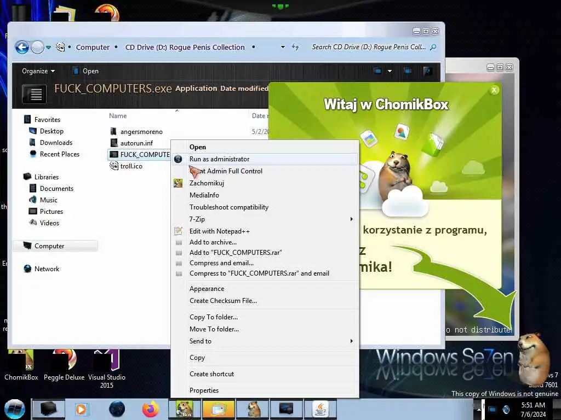Image resolution: width=561 pixels, height=420 pixels.
Task: Choose Edit with Notepad++
Action: pos(265,231)
